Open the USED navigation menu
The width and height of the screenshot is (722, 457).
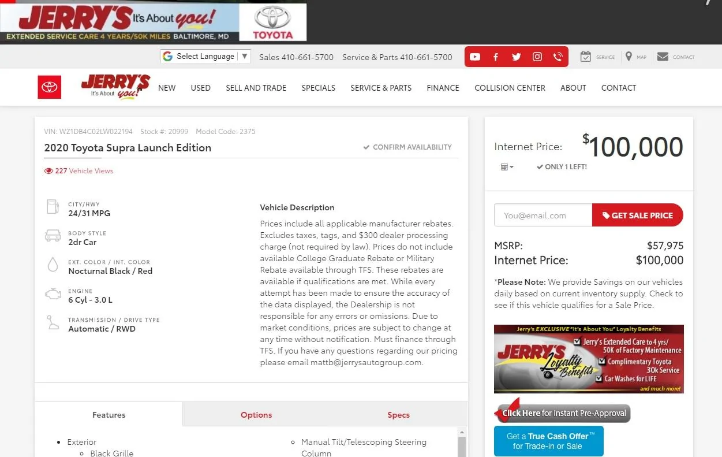coord(201,88)
